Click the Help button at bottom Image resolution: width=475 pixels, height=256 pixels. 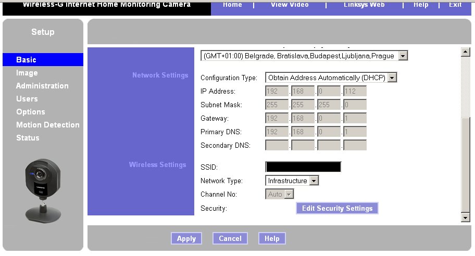pos(272,238)
